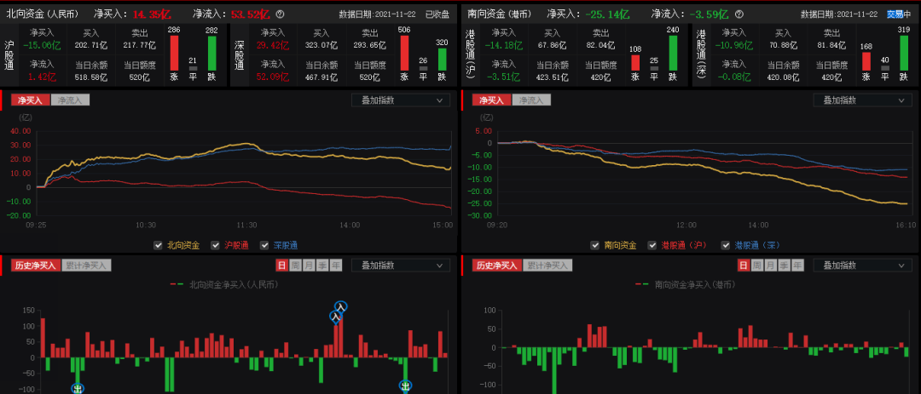This screenshot has width=921, height=394.
Task: Click the topmost '入' inflow marker on history chart
Action: (341, 306)
